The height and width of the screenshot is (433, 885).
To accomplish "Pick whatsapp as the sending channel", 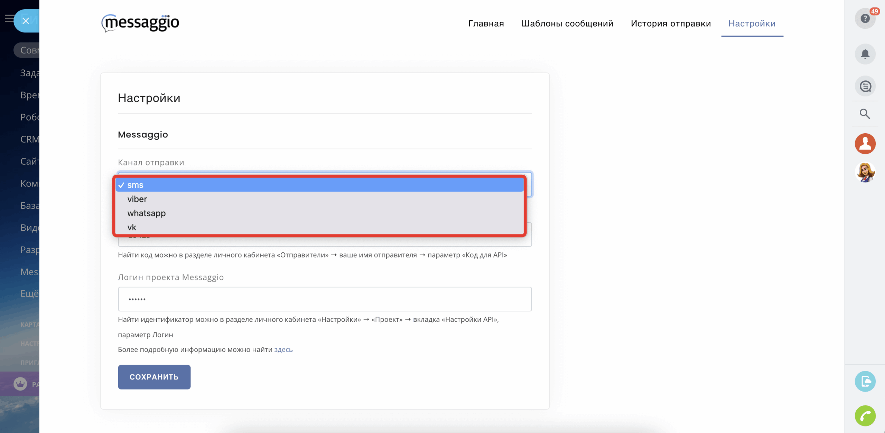I will point(146,213).
